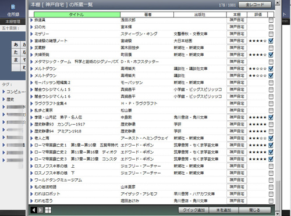Go to previous record with left arrow
The image size is (291, 216).
coord(34,210)
